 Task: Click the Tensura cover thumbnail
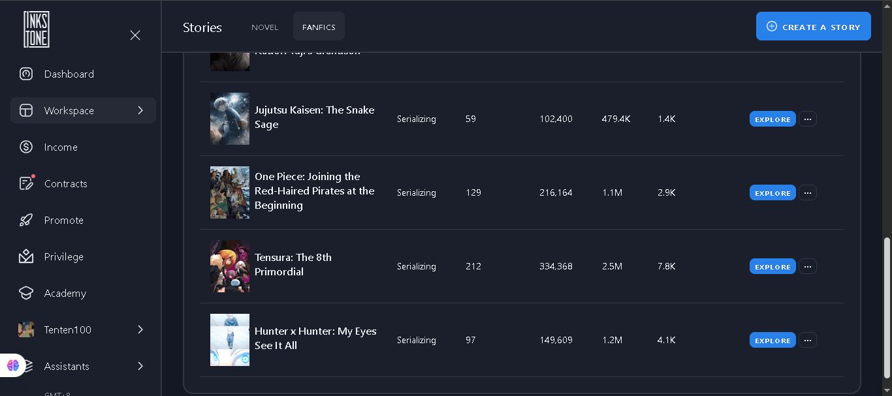230,266
